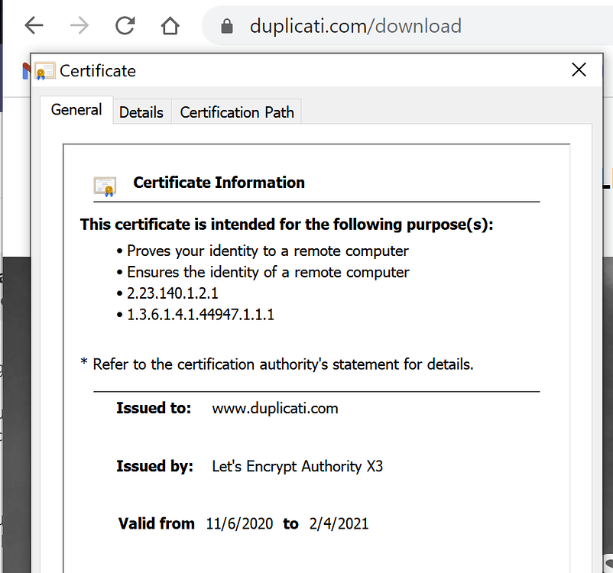Click the valid-from date 11/6/2020

pyautogui.click(x=239, y=524)
